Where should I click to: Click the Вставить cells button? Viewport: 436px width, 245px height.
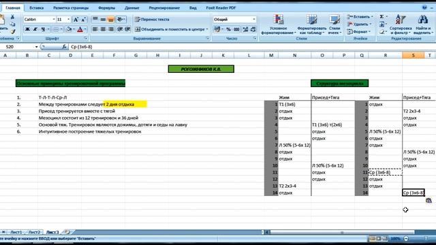pos(360,17)
